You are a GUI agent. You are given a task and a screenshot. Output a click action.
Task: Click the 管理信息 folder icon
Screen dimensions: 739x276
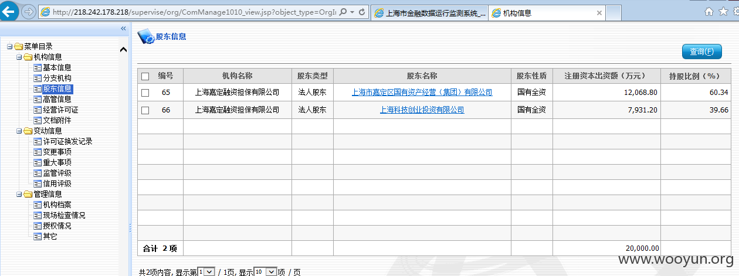[28, 194]
